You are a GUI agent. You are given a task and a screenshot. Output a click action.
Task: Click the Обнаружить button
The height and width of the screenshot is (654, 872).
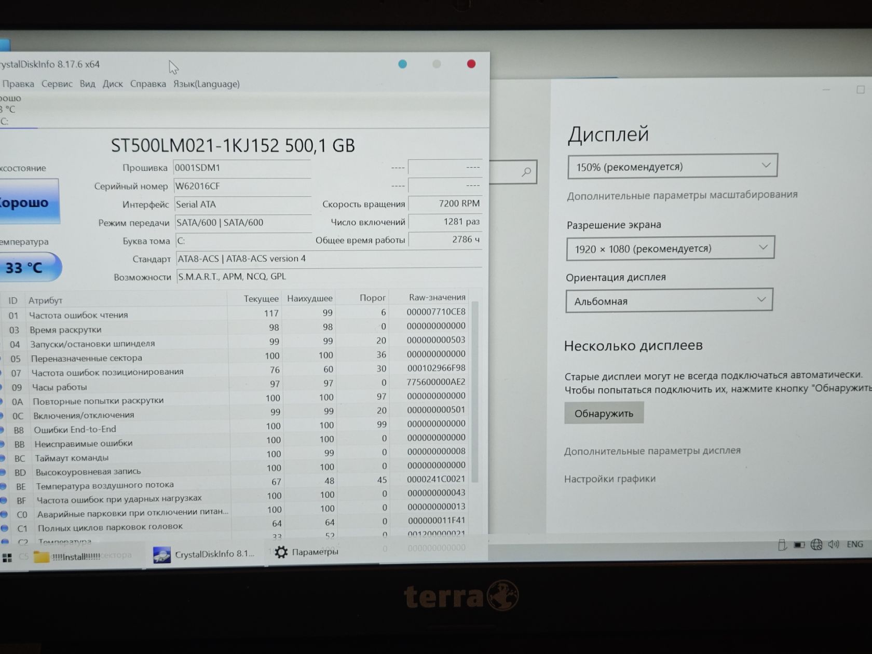pyautogui.click(x=604, y=413)
